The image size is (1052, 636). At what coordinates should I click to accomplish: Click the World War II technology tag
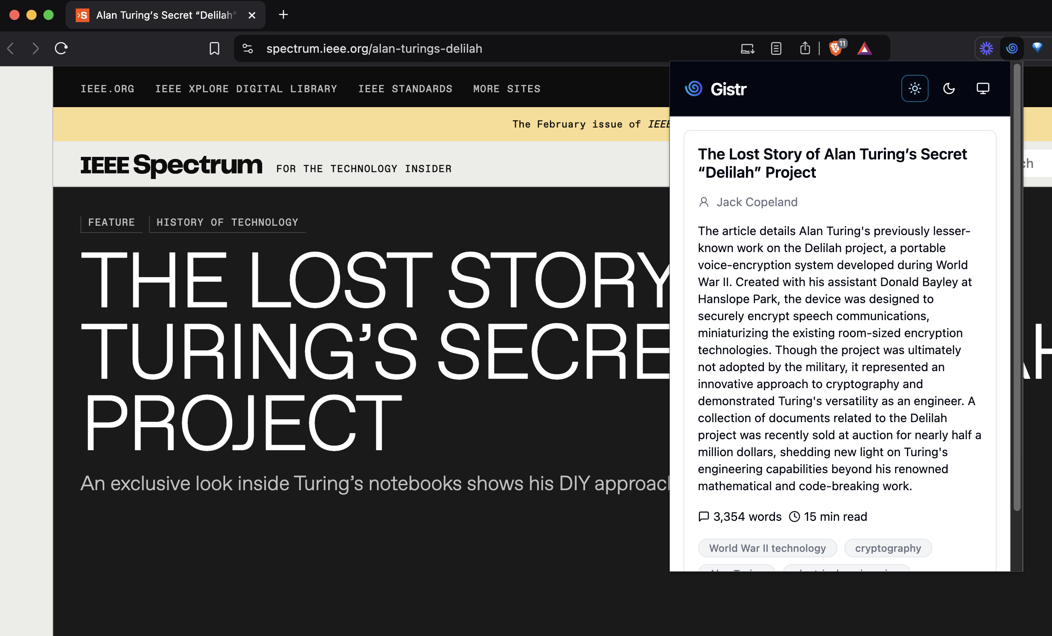coord(767,548)
